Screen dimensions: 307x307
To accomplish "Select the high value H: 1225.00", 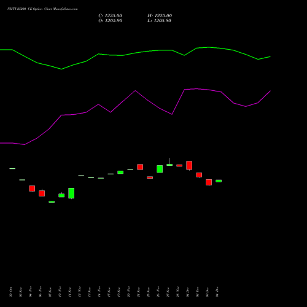I will tap(160, 16).
